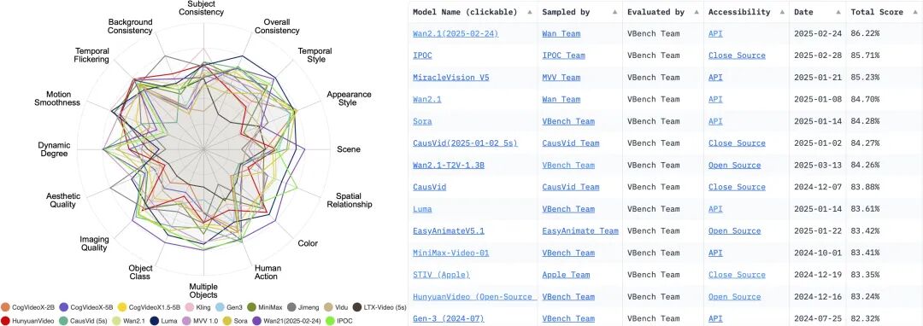Toggle Gen3 series in the legend
Screen dimensions: 923x326
[228, 307]
